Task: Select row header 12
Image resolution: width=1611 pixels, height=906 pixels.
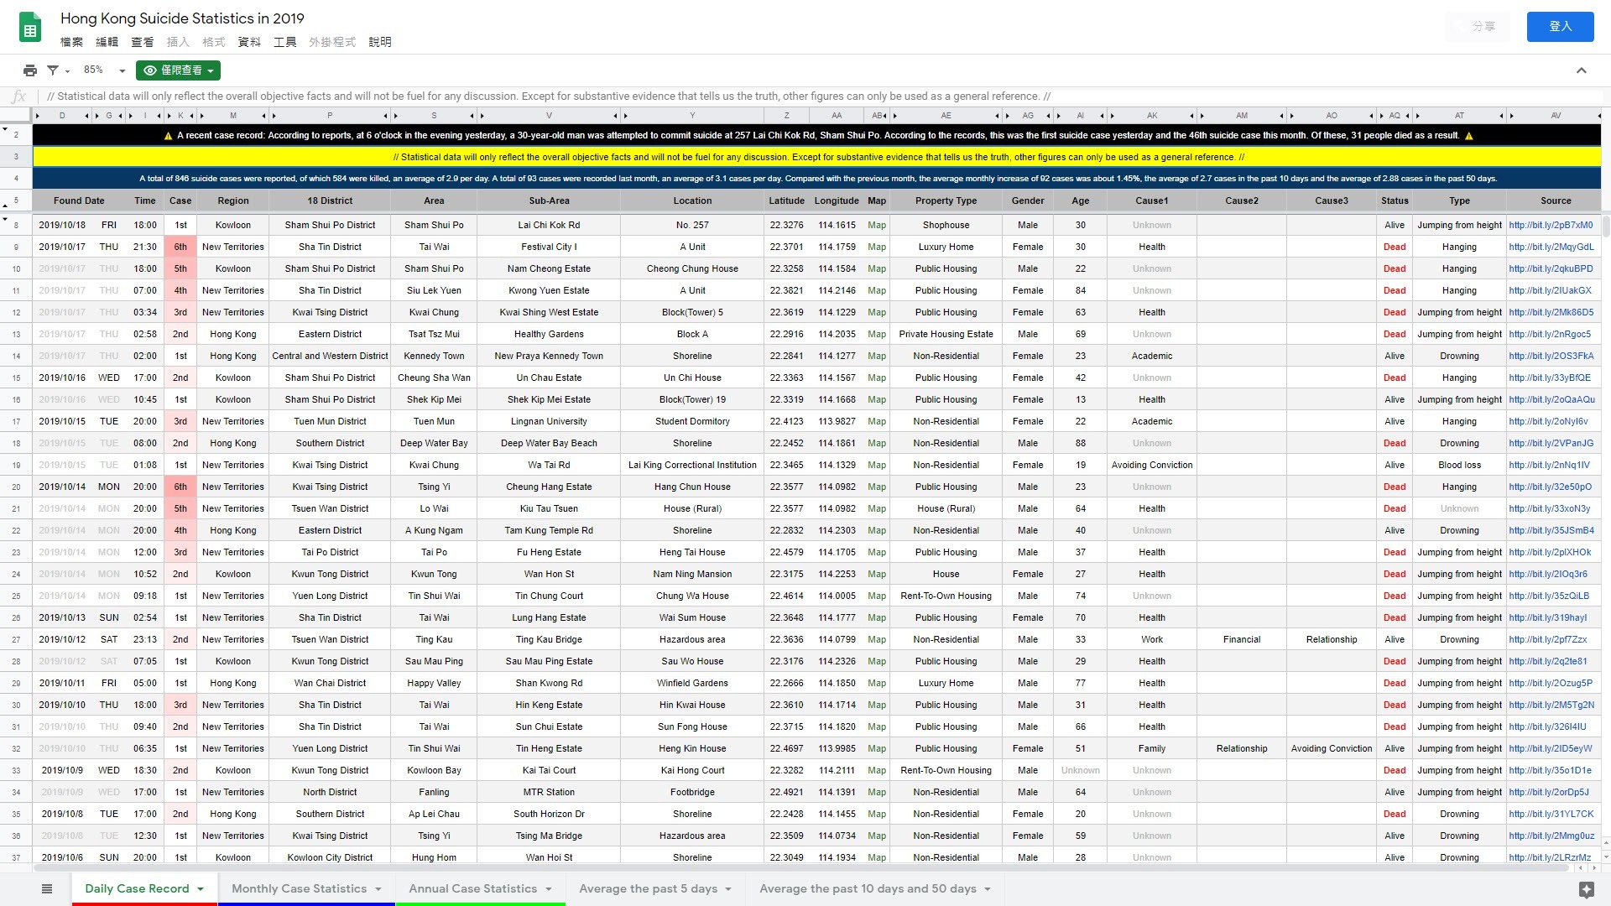Action: pos(16,312)
